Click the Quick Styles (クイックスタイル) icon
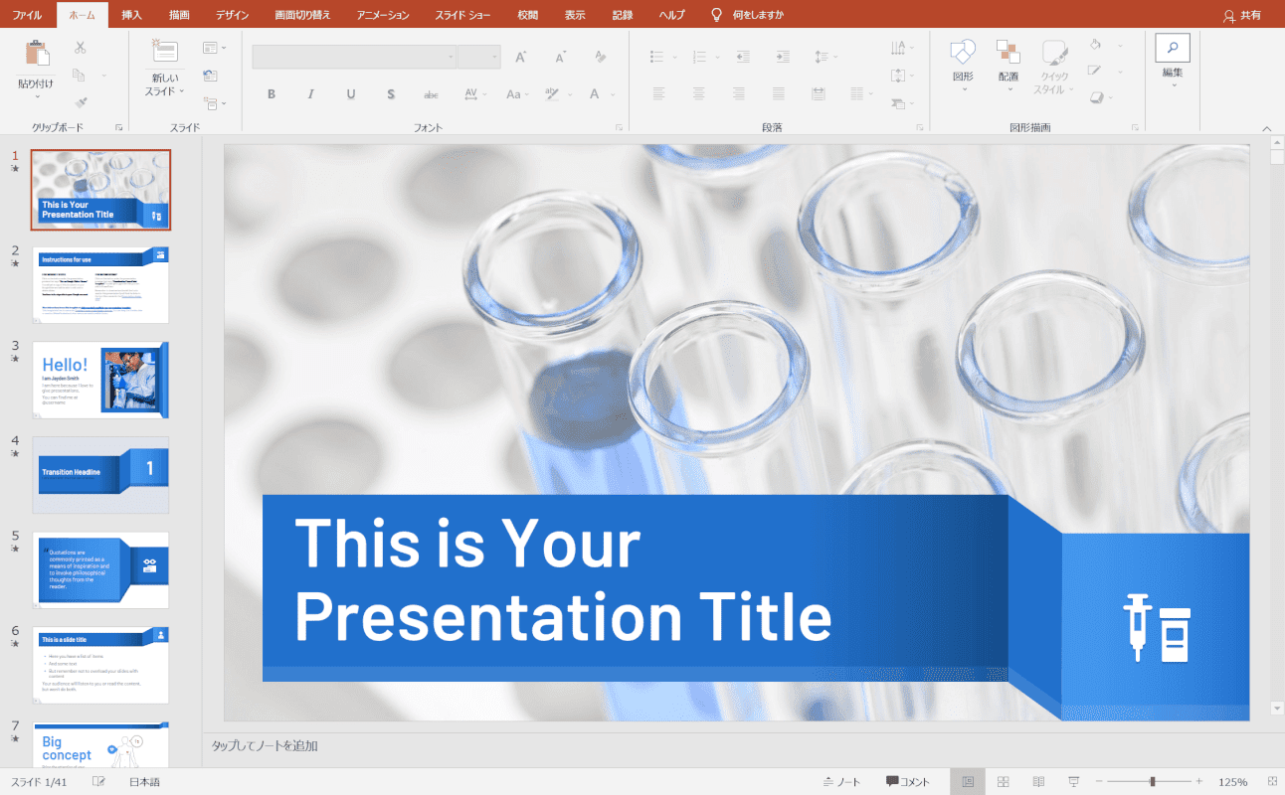Viewport: 1285px width, 795px height. (1054, 53)
